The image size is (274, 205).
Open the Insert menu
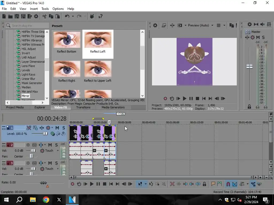34,9
